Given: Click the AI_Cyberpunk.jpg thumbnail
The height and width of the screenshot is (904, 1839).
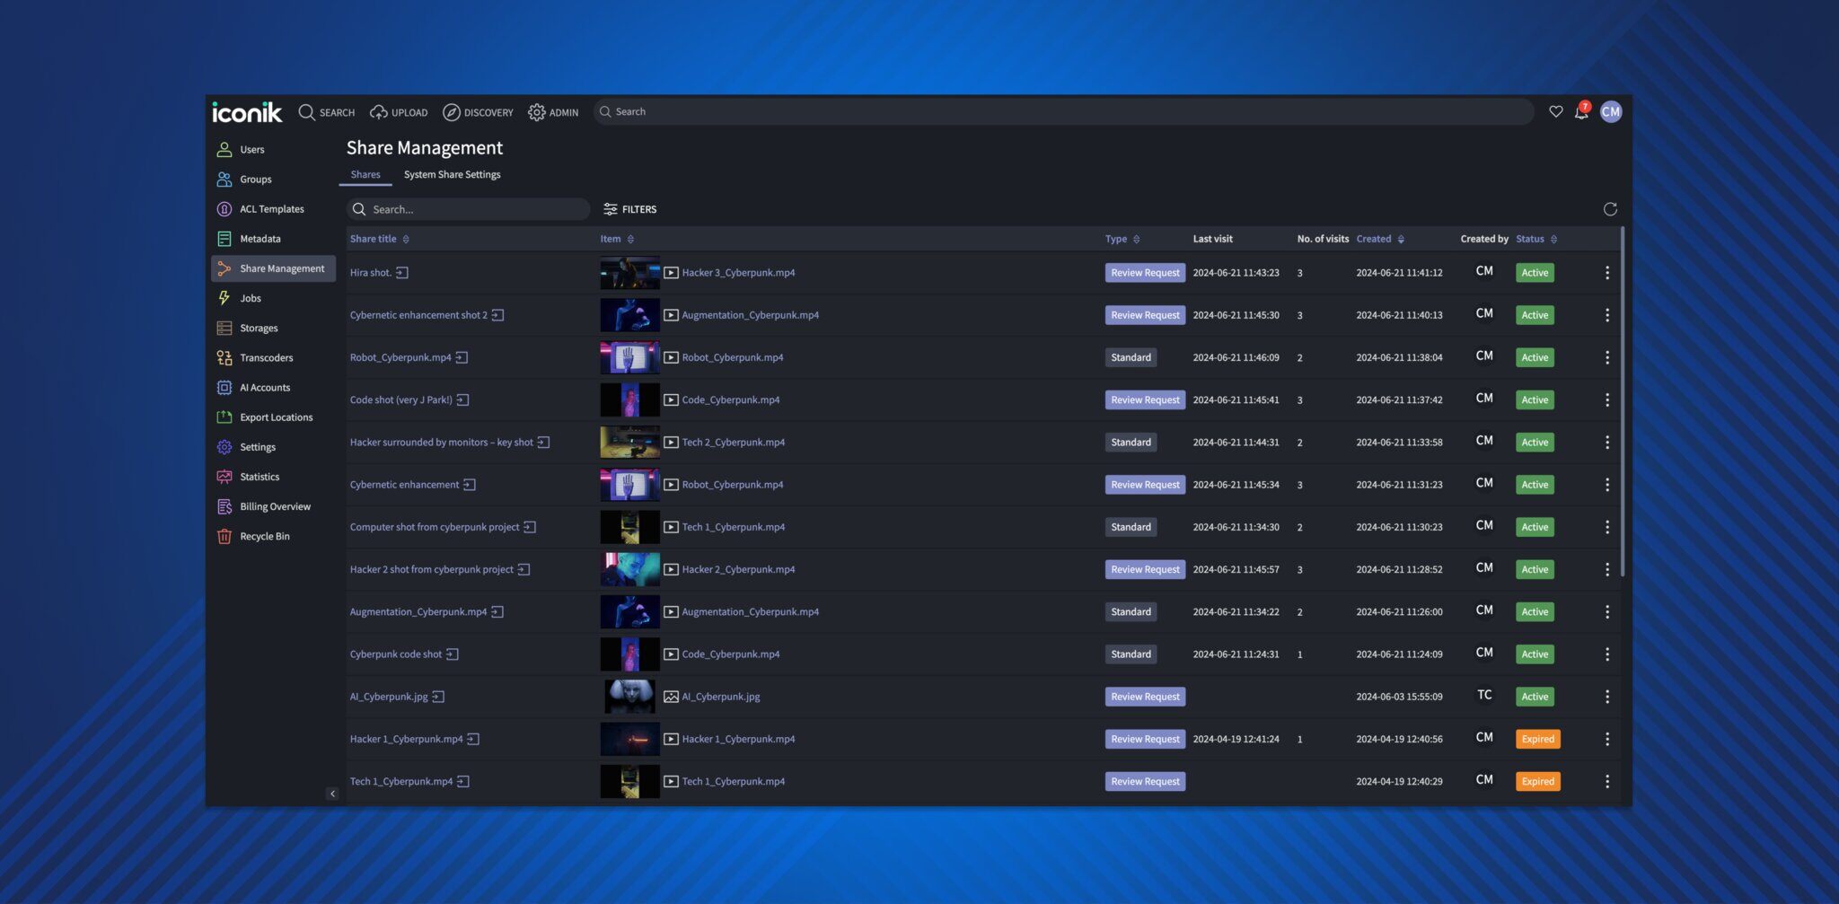Looking at the screenshot, I should click(629, 697).
